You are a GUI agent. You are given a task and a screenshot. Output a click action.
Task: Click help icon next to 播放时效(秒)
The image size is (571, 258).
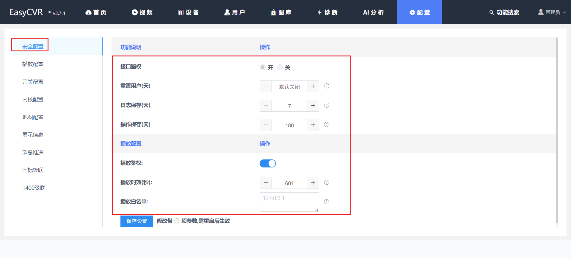(x=327, y=183)
